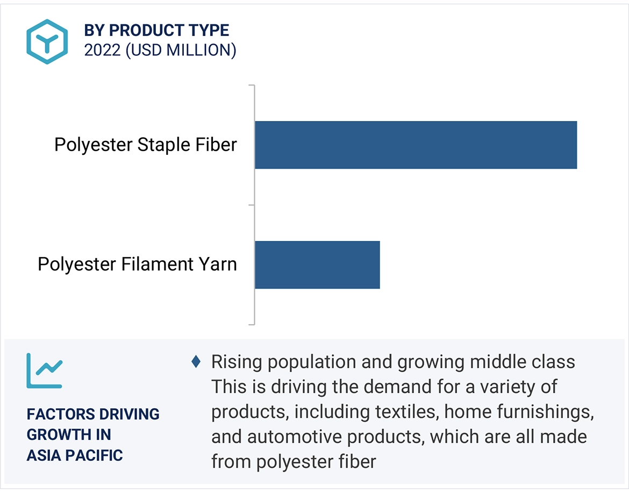Click the 'and automotive products' text line

pyautogui.click(x=399, y=436)
